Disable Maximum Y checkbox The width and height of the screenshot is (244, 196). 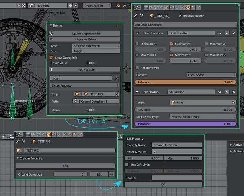(172, 55)
